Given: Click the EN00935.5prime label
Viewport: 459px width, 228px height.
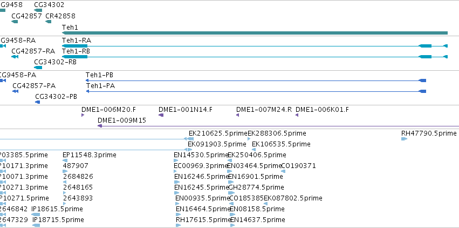Looking at the screenshot, I should [x=202, y=198].
